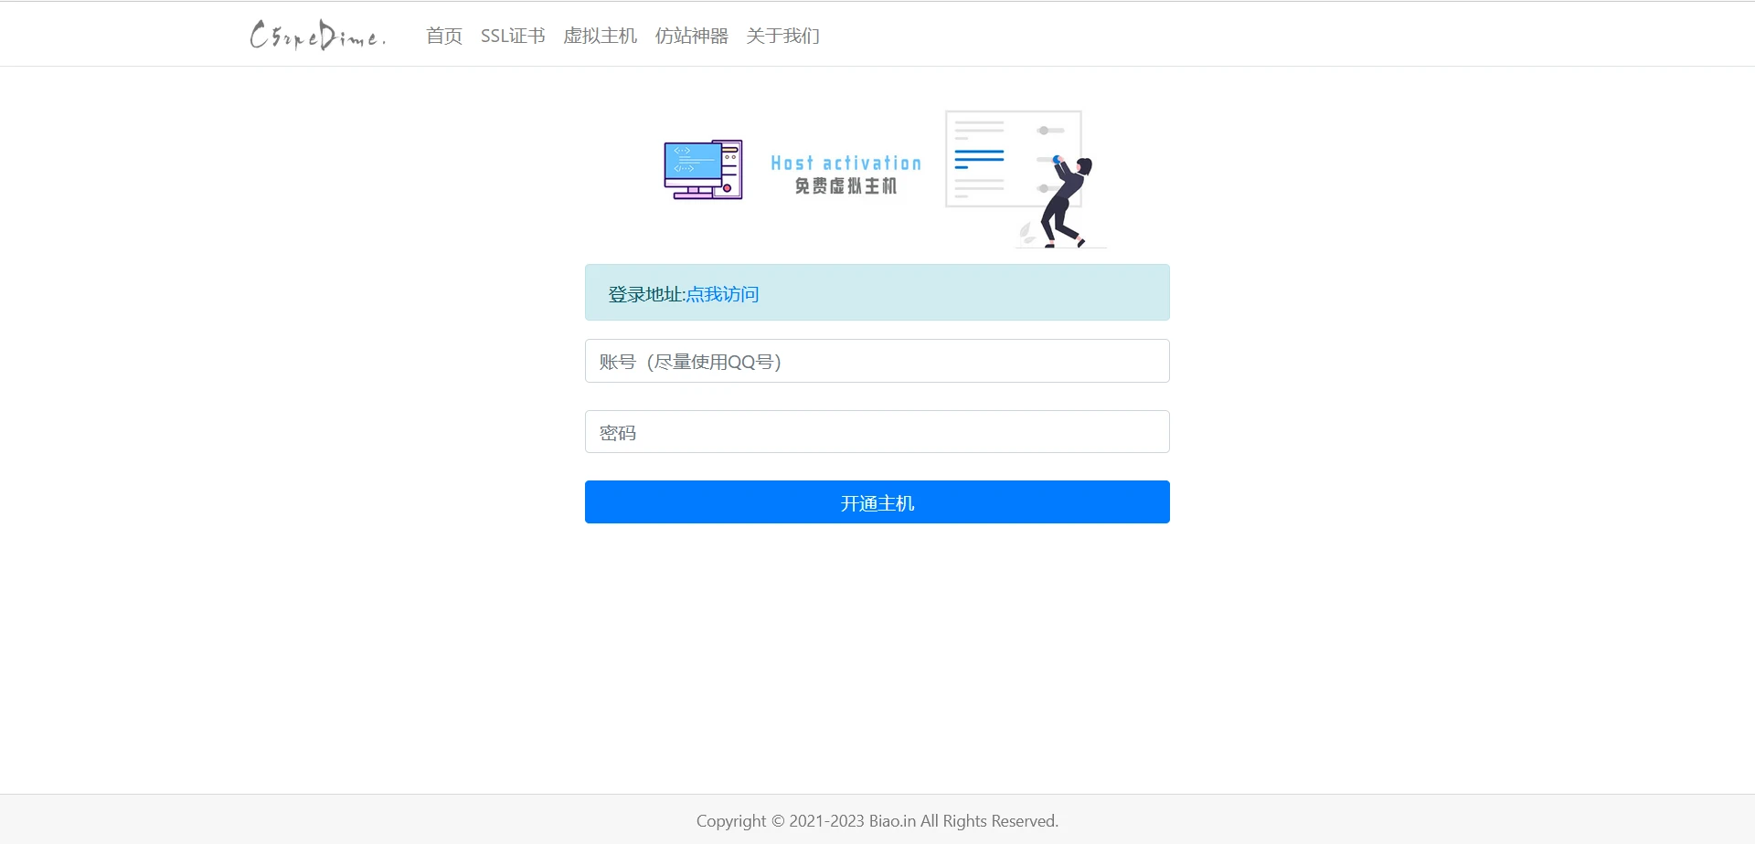The height and width of the screenshot is (844, 1755).
Task: Focus the 账号 account input field
Action: click(877, 361)
